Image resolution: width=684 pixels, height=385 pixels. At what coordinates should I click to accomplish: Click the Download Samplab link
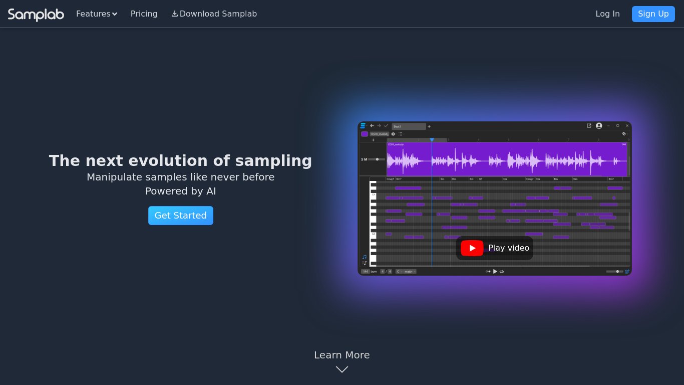click(214, 14)
